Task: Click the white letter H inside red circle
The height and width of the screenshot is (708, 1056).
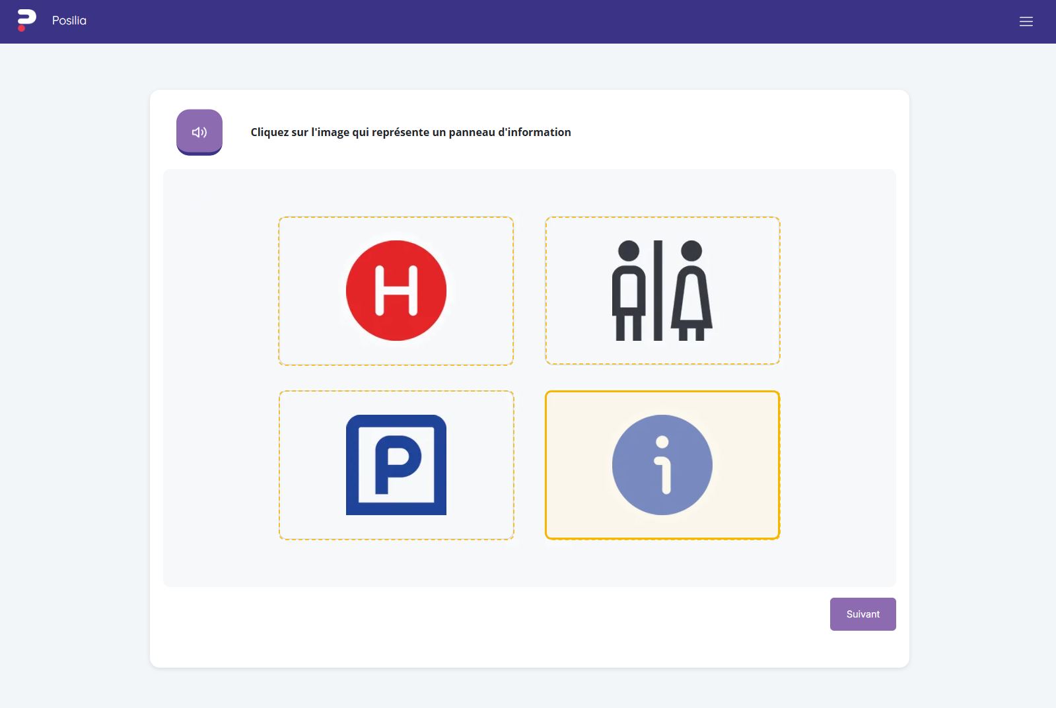Action: click(x=396, y=291)
